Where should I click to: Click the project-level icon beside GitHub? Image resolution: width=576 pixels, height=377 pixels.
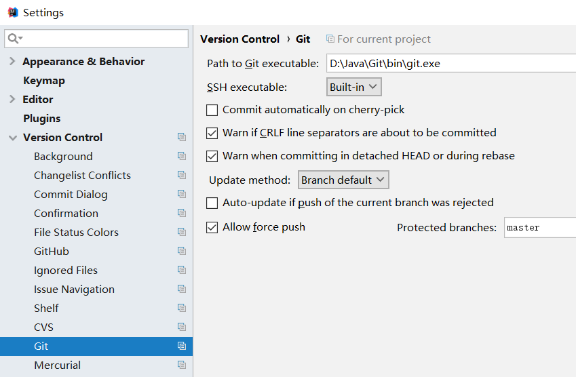click(181, 251)
